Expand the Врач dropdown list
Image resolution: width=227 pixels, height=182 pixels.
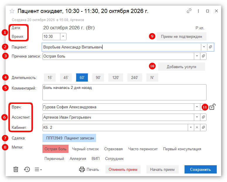coord(197,107)
